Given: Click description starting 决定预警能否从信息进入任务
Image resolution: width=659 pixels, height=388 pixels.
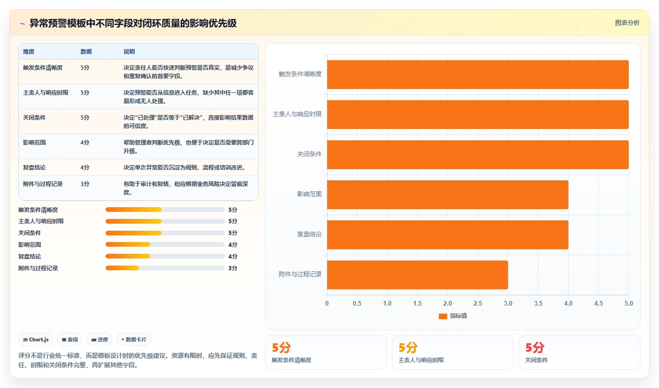Looking at the screenshot, I should coord(188,97).
